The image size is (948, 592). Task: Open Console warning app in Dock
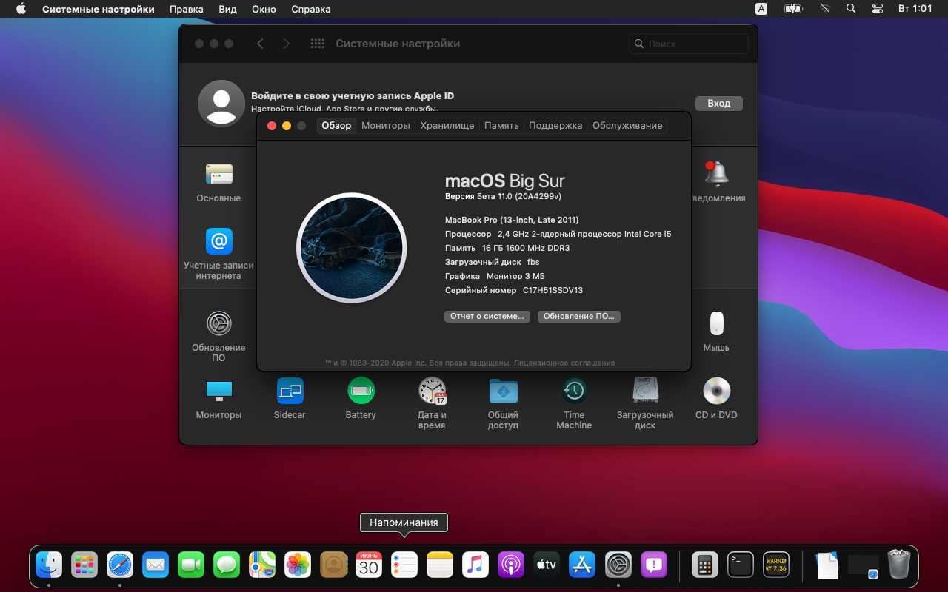776,565
